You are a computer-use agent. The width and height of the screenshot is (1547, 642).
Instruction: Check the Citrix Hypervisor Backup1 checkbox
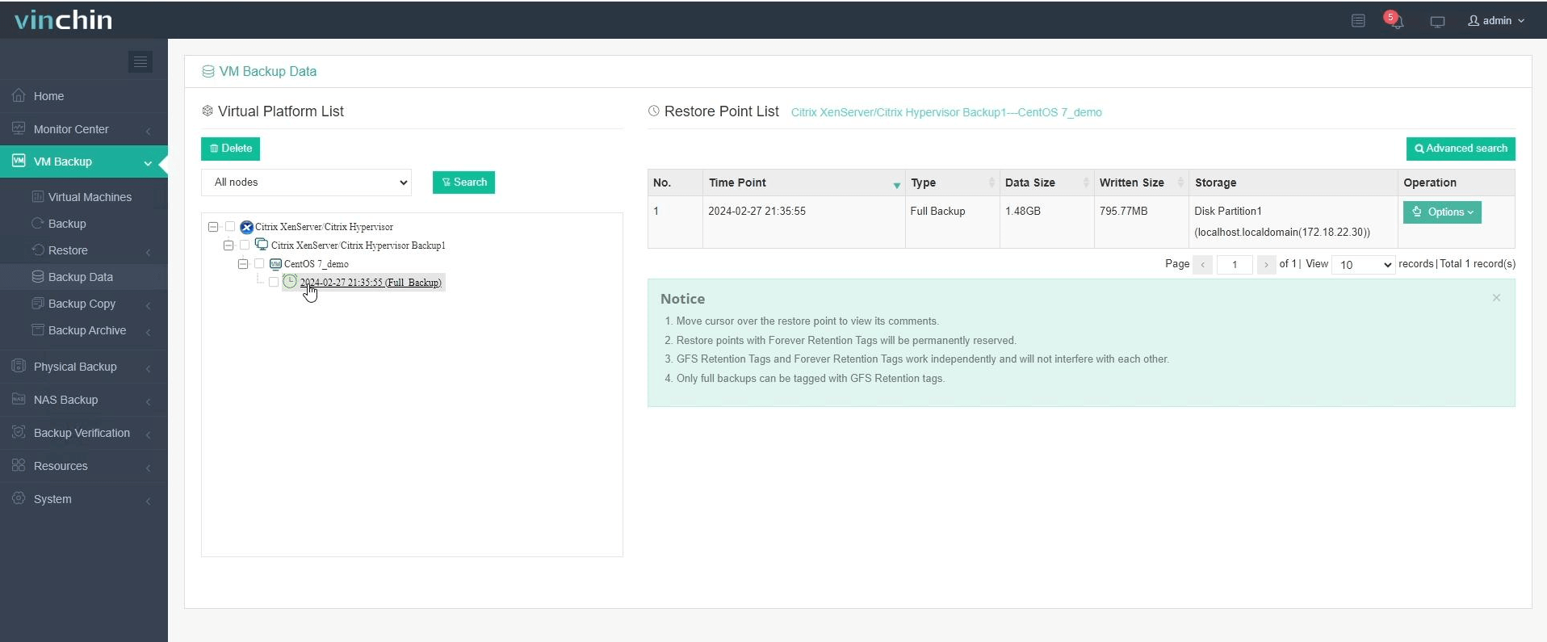pyautogui.click(x=245, y=245)
